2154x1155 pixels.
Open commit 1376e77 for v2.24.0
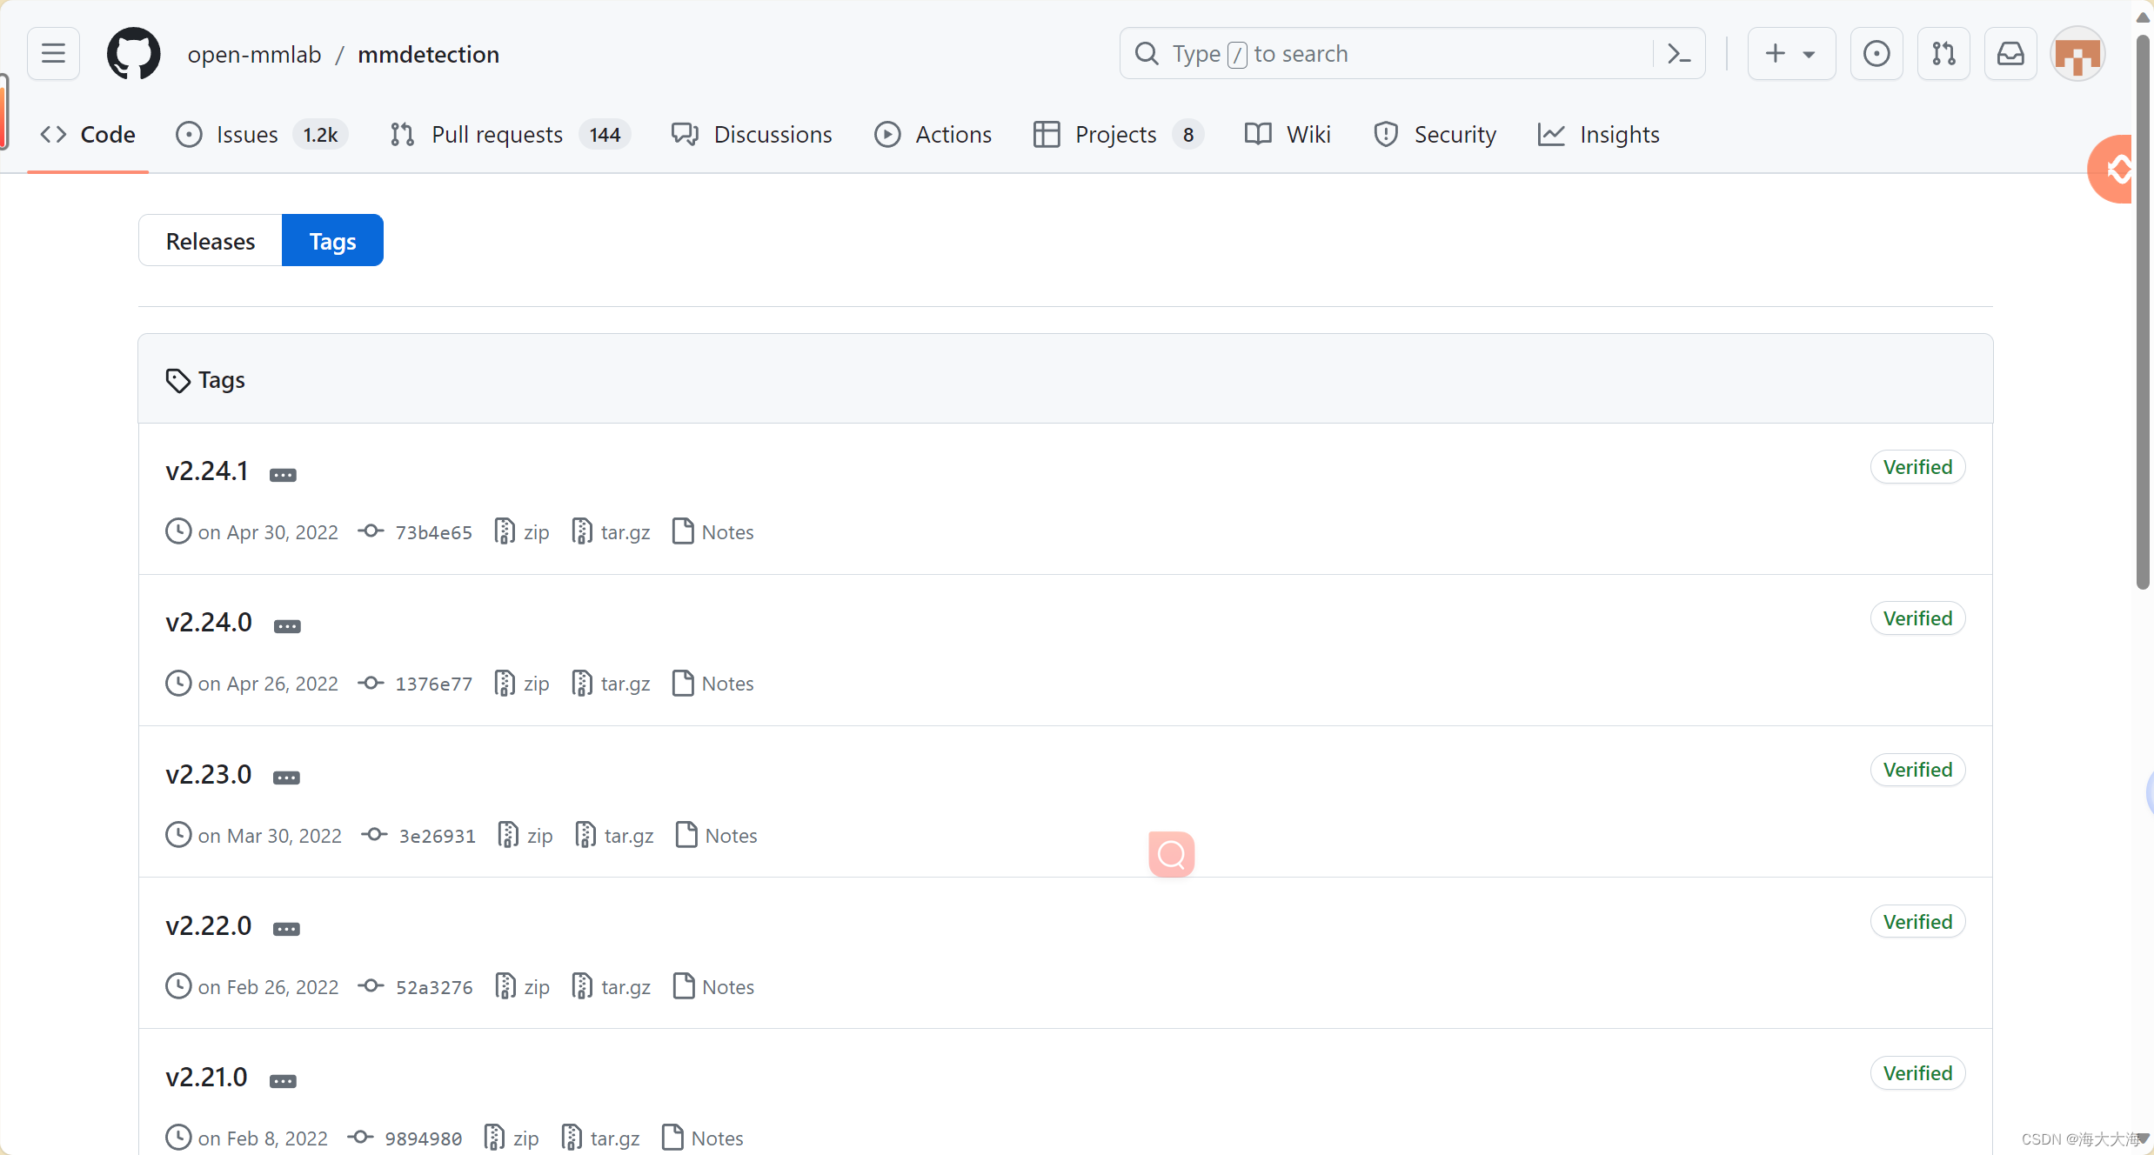tap(433, 684)
